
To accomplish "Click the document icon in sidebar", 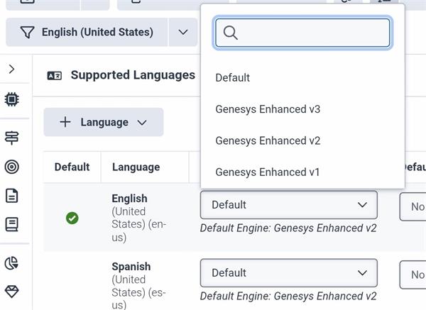I will click(11, 196).
